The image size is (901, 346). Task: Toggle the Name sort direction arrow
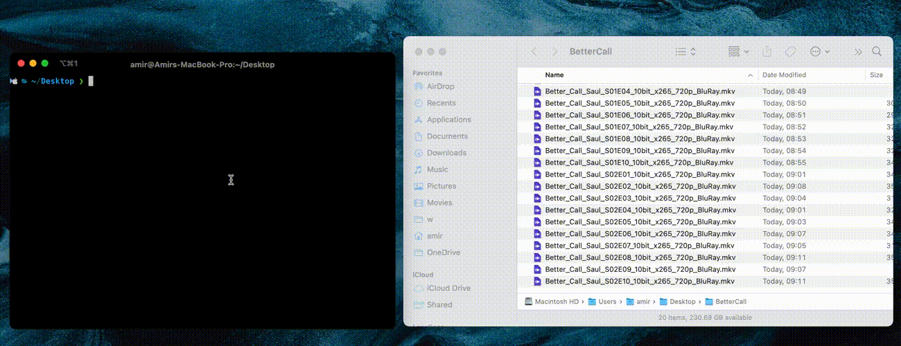[751, 75]
